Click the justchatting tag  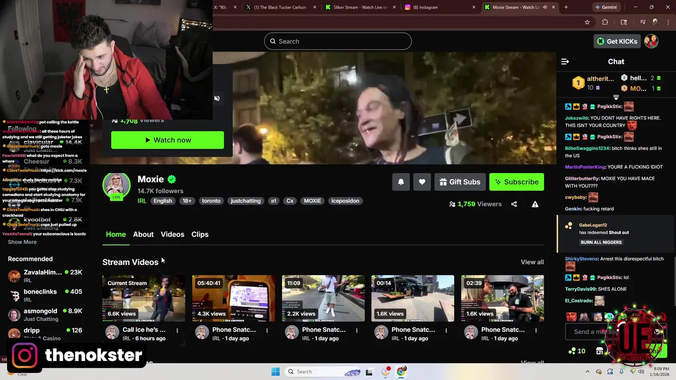click(x=246, y=201)
